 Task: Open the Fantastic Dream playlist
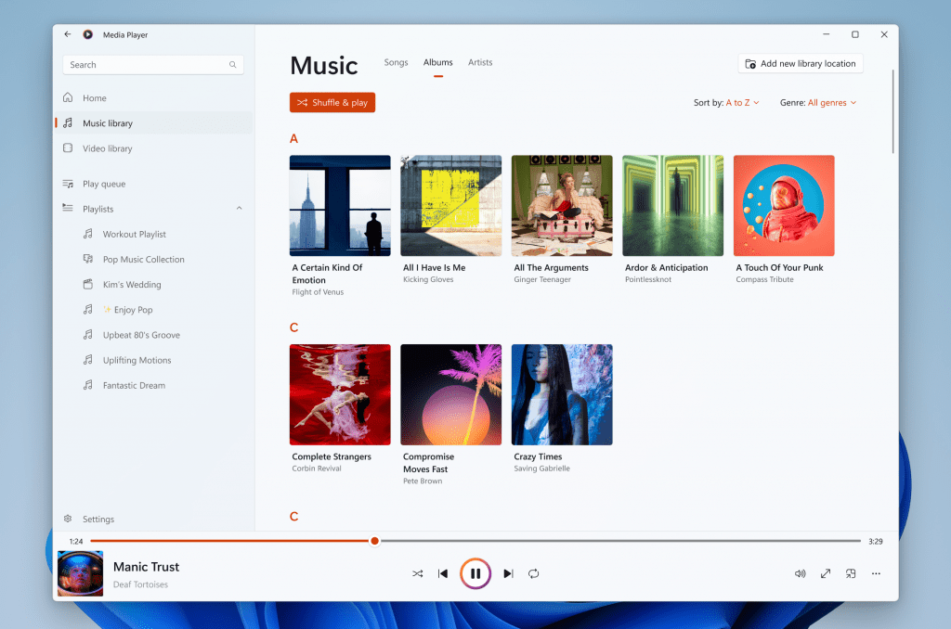[153, 385]
